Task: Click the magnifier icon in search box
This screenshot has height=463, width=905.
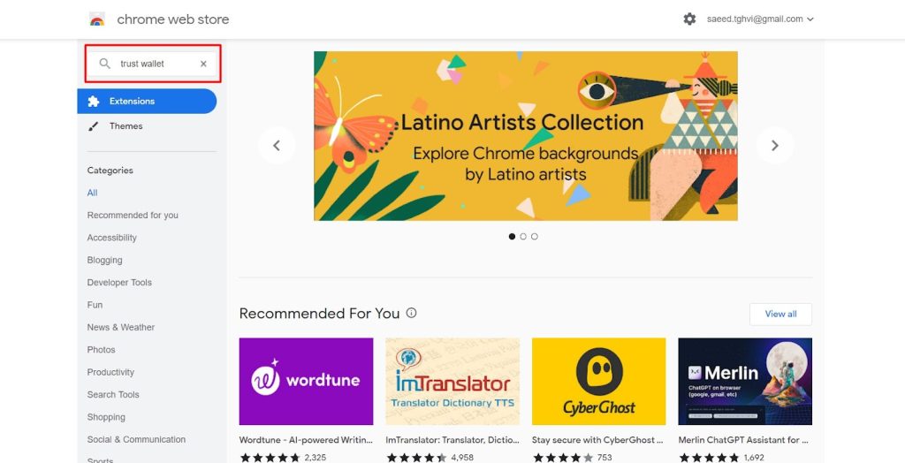Action: (x=104, y=64)
